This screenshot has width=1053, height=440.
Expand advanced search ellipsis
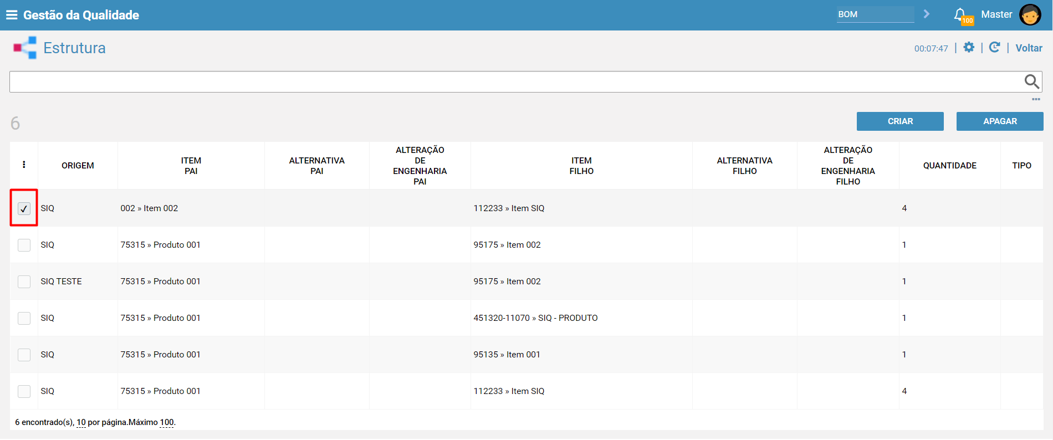1036,99
